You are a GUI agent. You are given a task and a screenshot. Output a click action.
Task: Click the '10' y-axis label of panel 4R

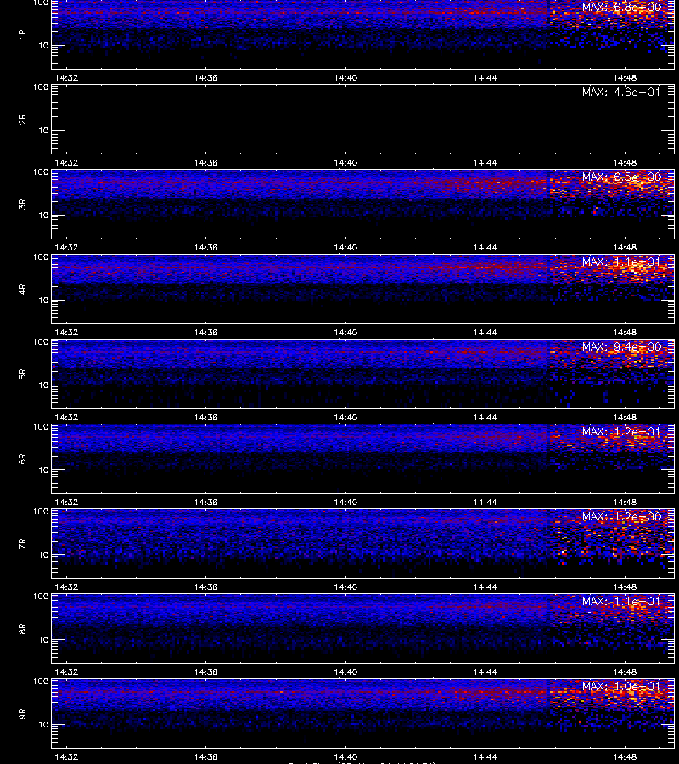(43, 301)
